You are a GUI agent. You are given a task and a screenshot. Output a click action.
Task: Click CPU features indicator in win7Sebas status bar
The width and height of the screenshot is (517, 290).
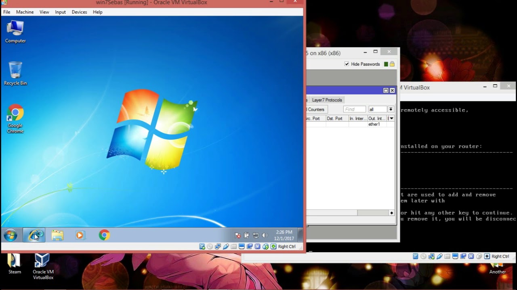[258, 246]
